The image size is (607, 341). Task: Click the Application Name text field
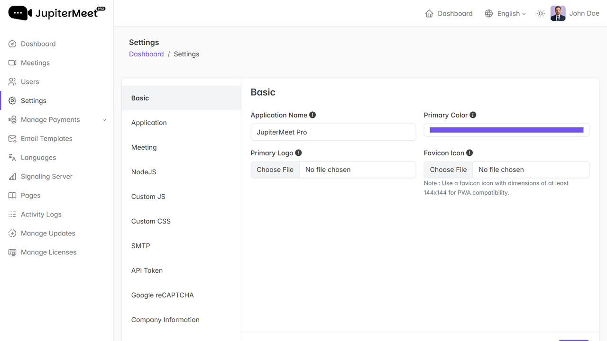point(333,132)
